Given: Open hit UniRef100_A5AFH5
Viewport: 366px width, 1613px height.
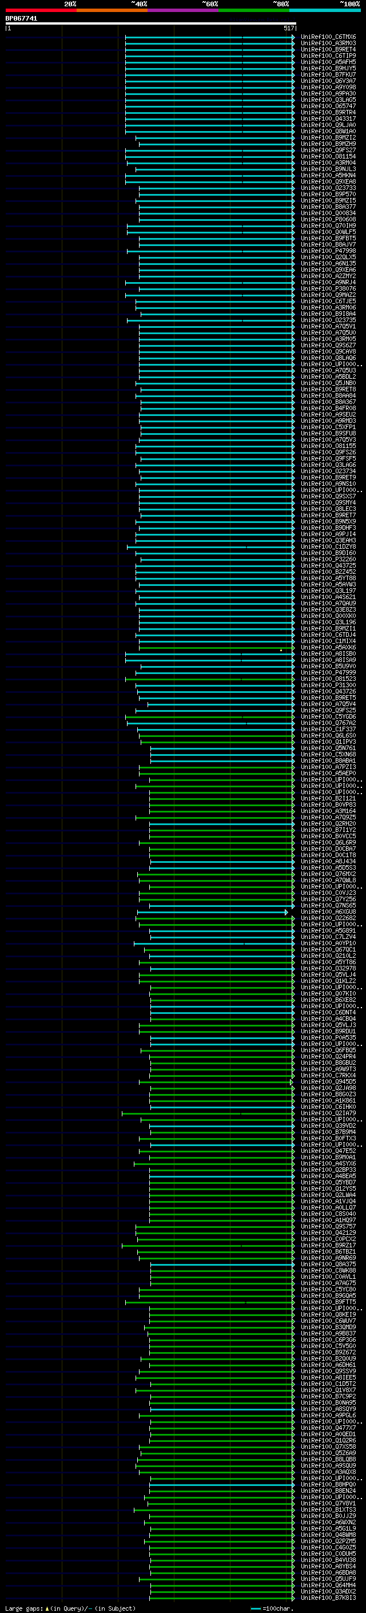Looking at the screenshot, I should coord(328,62).
